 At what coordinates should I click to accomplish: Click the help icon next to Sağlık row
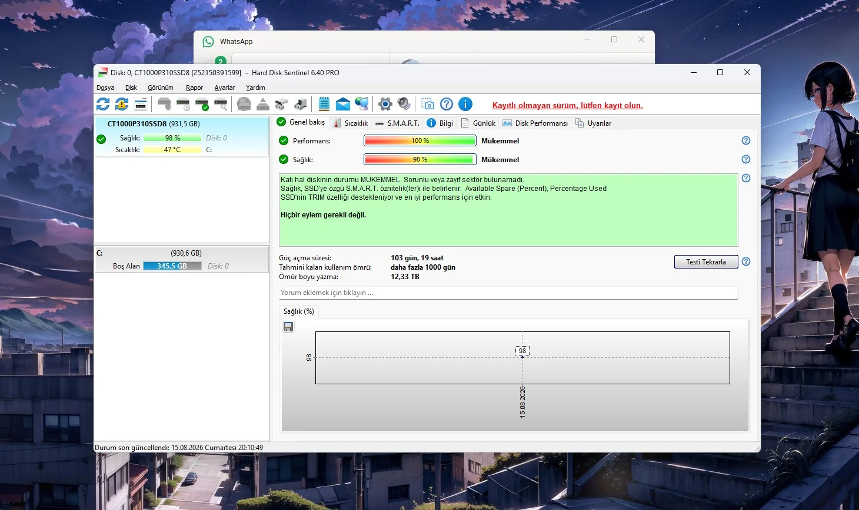(746, 159)
